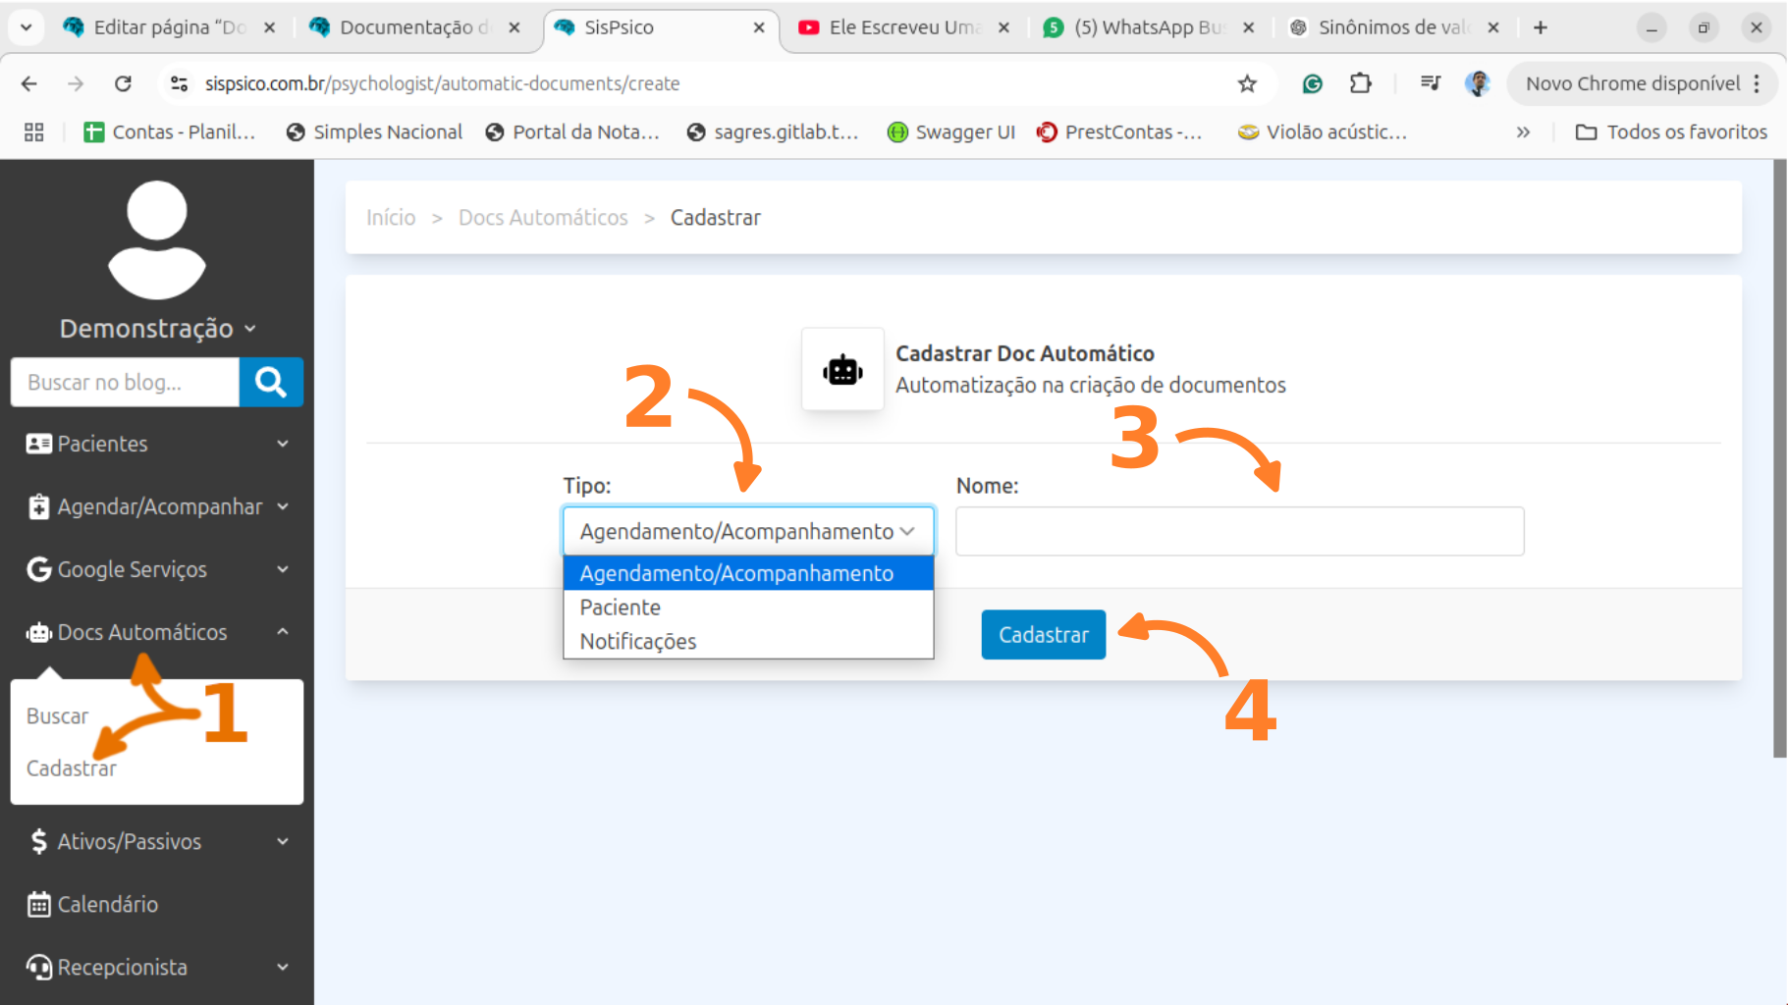Screen dimensions: 1788x1005
Task: Collapse the Docs Automáticos sidebar menu
Action: tap(157, 632)
